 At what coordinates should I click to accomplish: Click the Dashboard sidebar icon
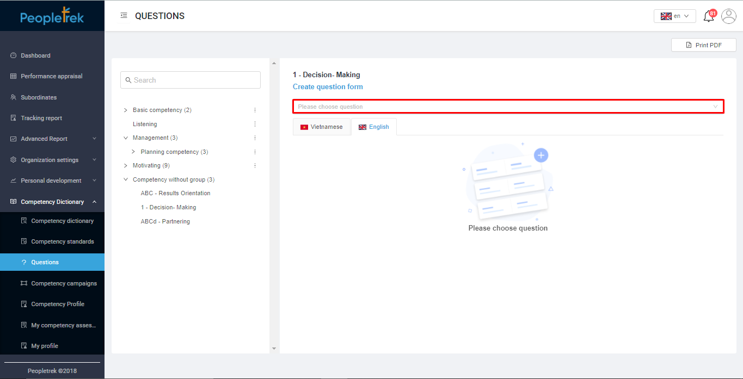coord(14,55)
